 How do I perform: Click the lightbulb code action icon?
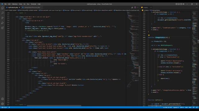pyautogui.click(x=149, y=35)
